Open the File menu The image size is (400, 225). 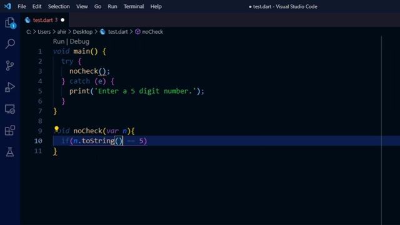(22, 6)
